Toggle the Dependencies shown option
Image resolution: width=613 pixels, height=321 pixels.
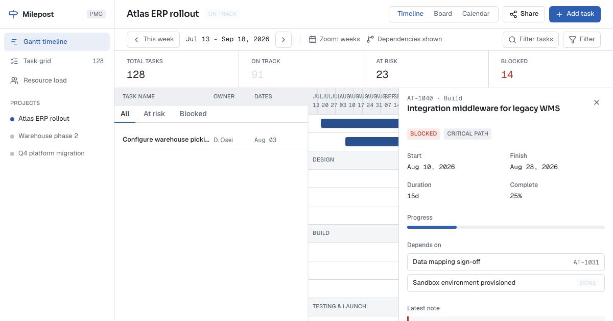pyautogui.click(x=405, y=39)
